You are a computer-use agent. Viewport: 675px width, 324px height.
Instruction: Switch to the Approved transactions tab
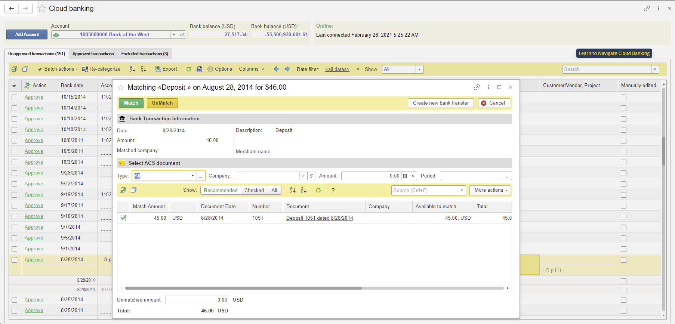(x=93, y=54)
